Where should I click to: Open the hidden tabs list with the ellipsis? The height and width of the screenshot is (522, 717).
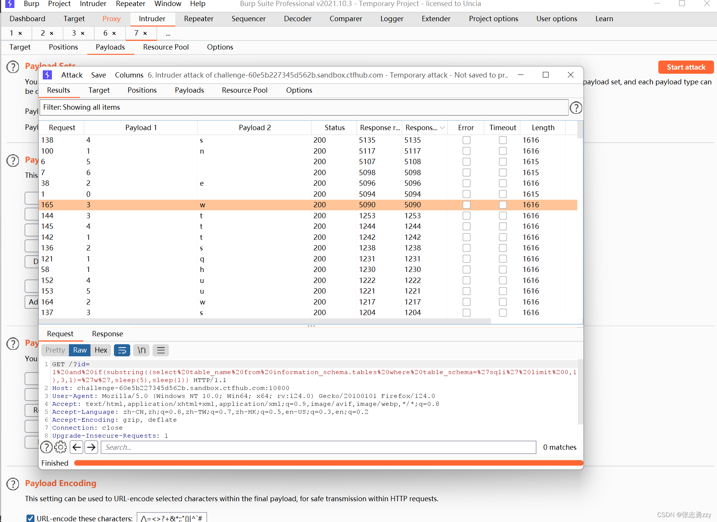click(x=168, y=33)
